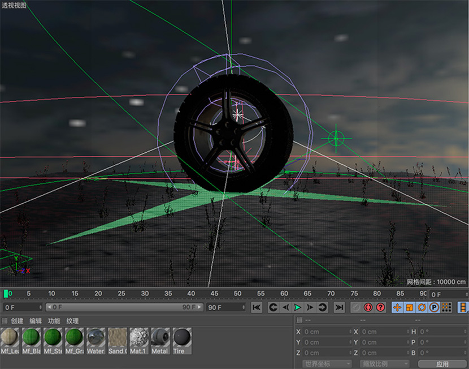The width and height of the screenshot is (469, 369).
Task: Toggle the rotation keyframe icon
Action: [x=422, y=307]
